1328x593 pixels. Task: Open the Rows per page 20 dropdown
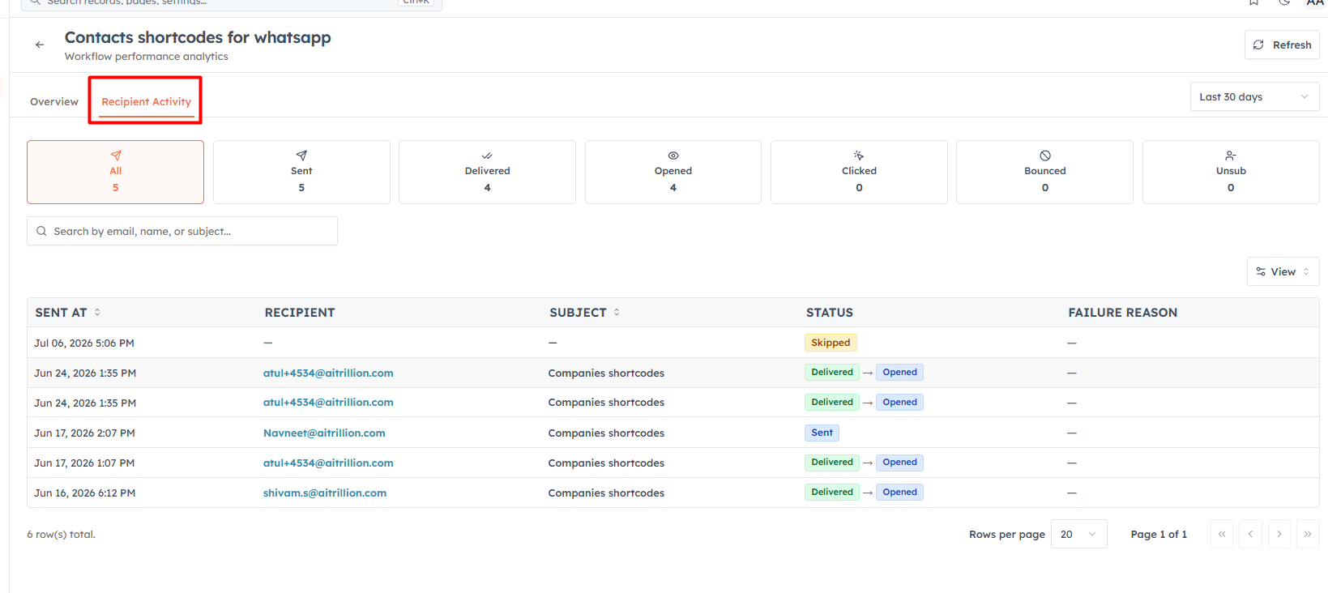click(1078, 534)
